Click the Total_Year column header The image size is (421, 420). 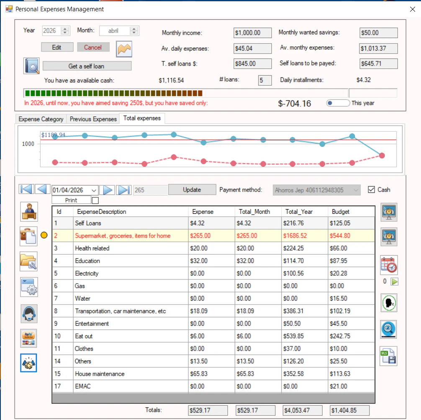click(305, 212)
